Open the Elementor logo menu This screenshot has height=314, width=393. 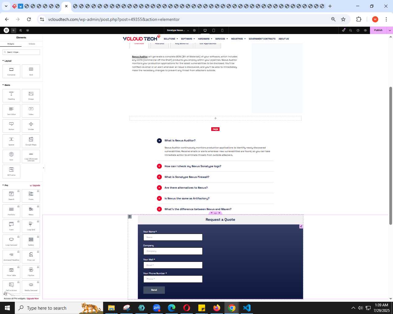(x=6, y=30)
